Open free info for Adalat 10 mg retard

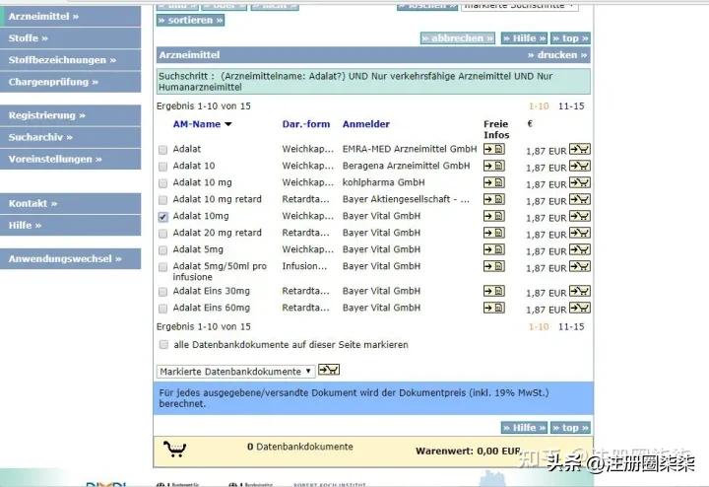pyautogui.click(x=493, y=199)
